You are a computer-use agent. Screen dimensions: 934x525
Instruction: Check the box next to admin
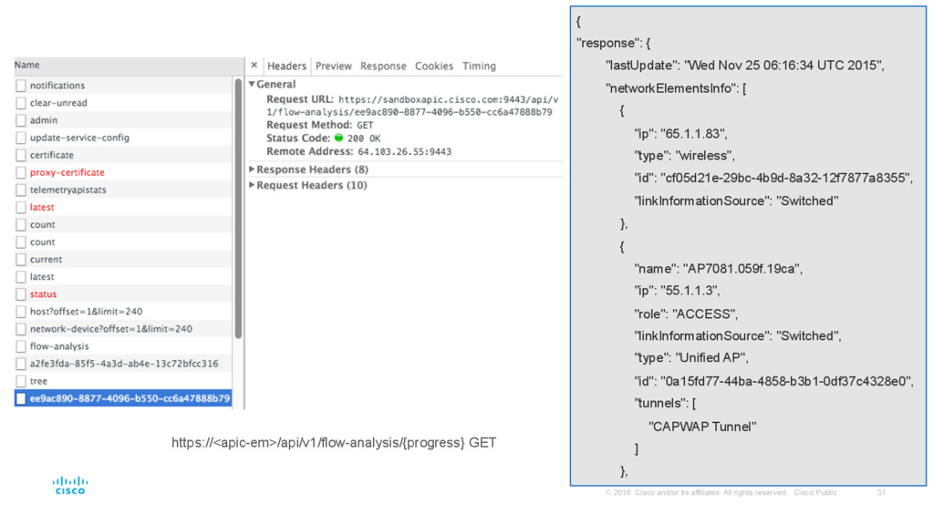click(x=21, y=120)
